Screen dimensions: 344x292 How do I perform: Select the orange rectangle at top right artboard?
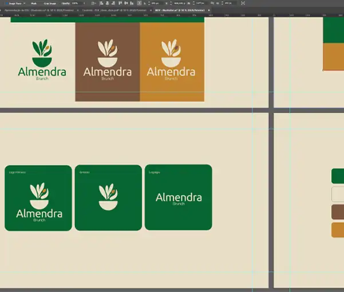pyautogui.click(x=334, y=57)
